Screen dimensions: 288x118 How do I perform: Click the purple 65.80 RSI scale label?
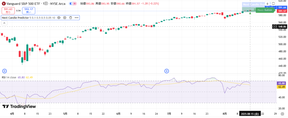[281, 83]
